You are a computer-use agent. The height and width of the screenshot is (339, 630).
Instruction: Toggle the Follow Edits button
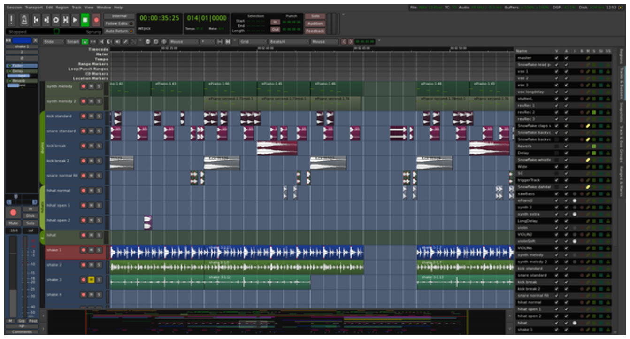tap(119, 23)
